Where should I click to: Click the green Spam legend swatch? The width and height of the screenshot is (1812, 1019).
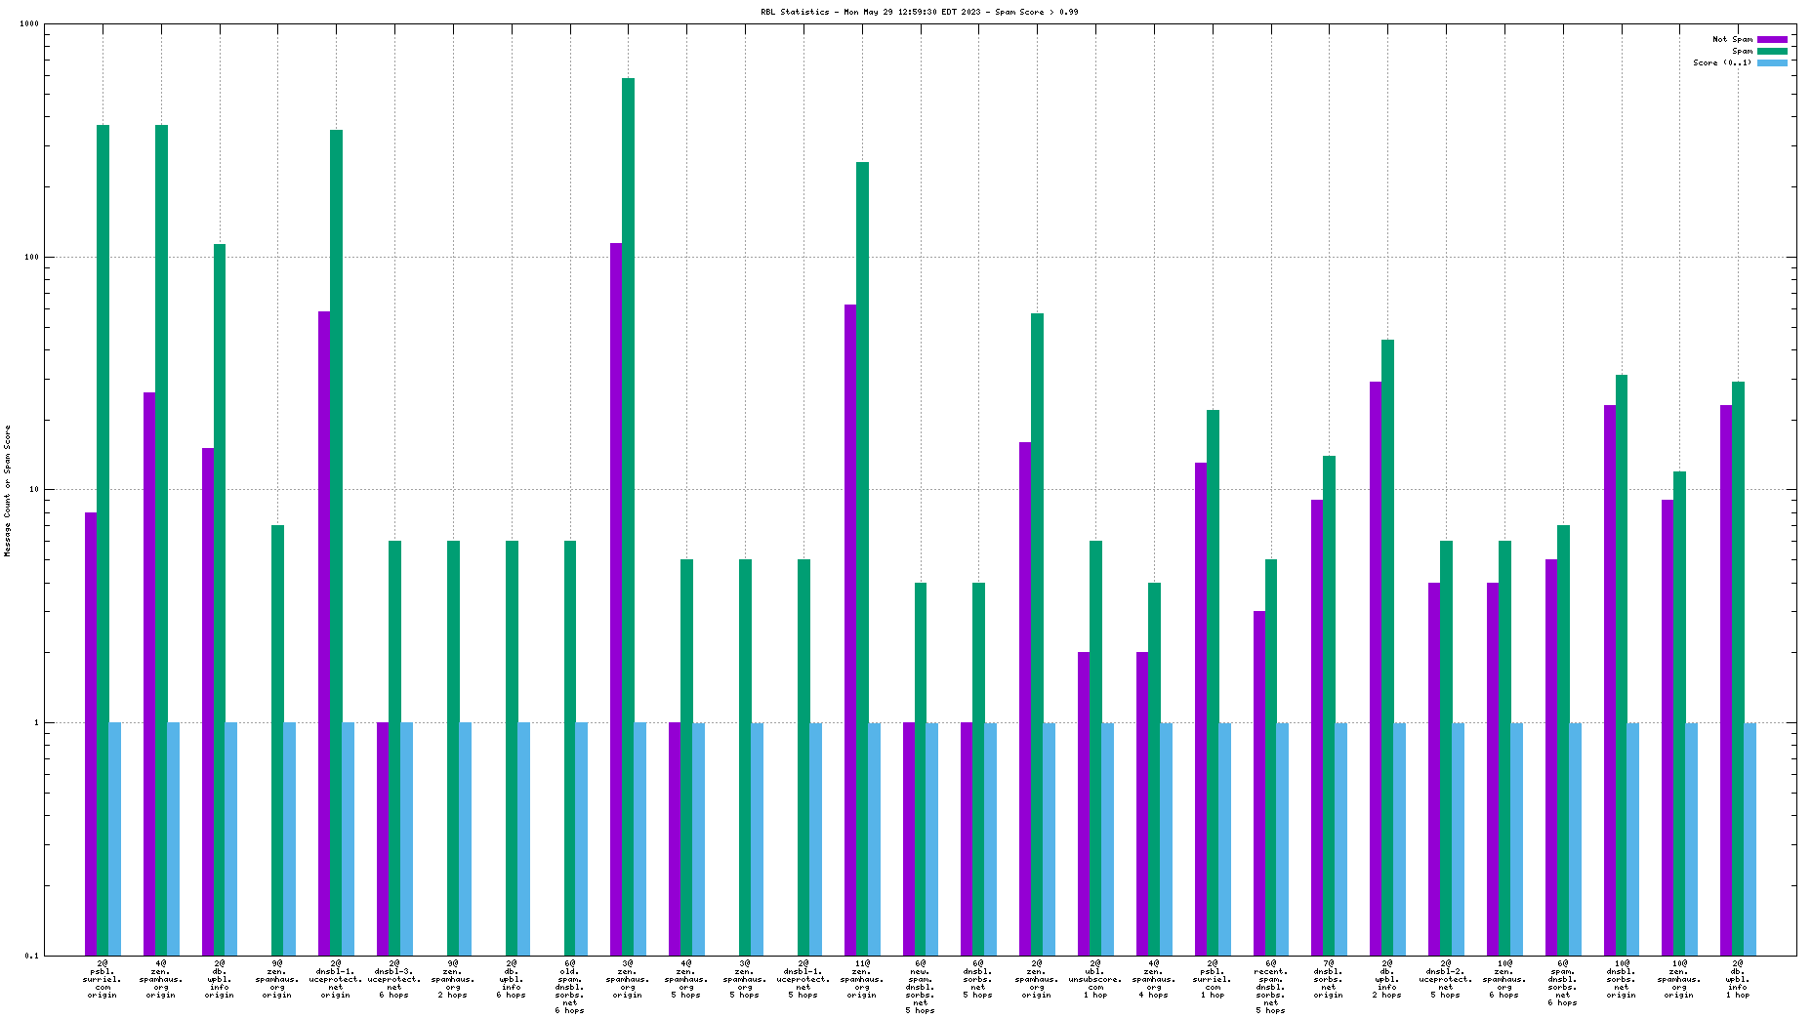(1772, 52)
